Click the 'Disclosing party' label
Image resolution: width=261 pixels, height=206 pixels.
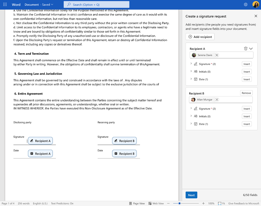click(x=22, y=122)
